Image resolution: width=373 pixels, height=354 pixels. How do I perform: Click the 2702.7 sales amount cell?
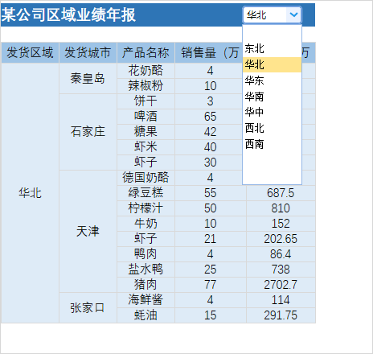coord(281,285)
